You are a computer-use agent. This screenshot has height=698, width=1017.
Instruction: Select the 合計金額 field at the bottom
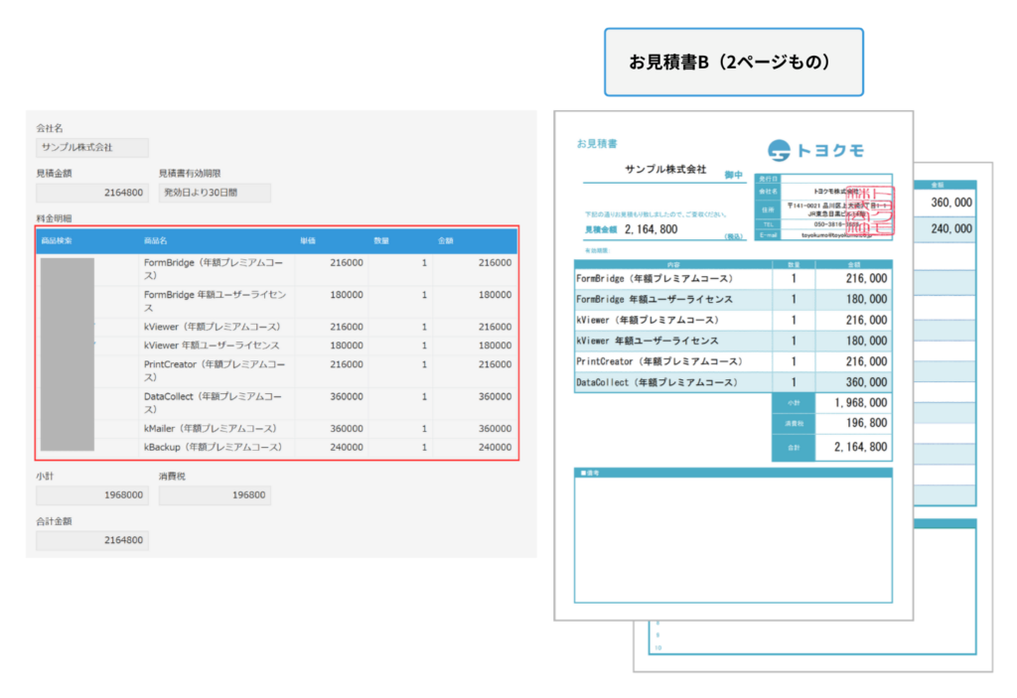point(92,541)
